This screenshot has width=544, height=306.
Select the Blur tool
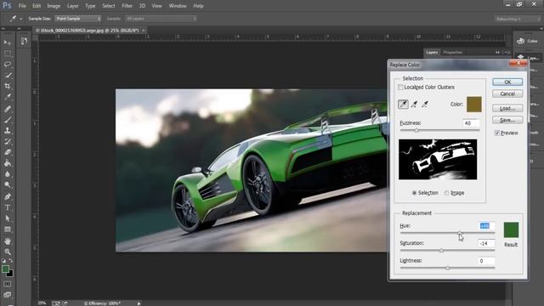tap(8, 173)
